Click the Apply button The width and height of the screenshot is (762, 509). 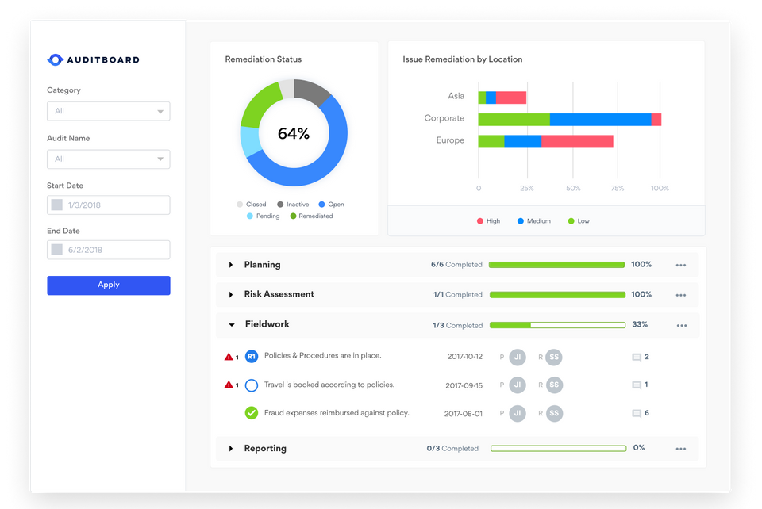point(108,285)
